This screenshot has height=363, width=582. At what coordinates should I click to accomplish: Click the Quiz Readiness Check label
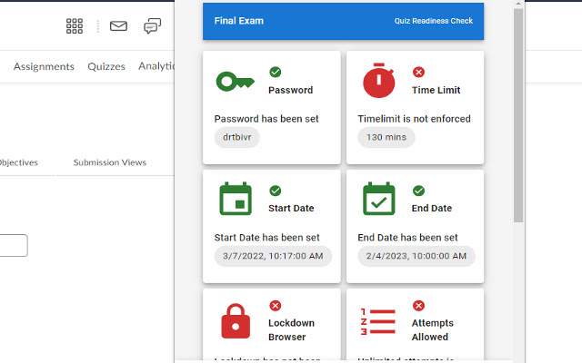[x=433, y=21]
